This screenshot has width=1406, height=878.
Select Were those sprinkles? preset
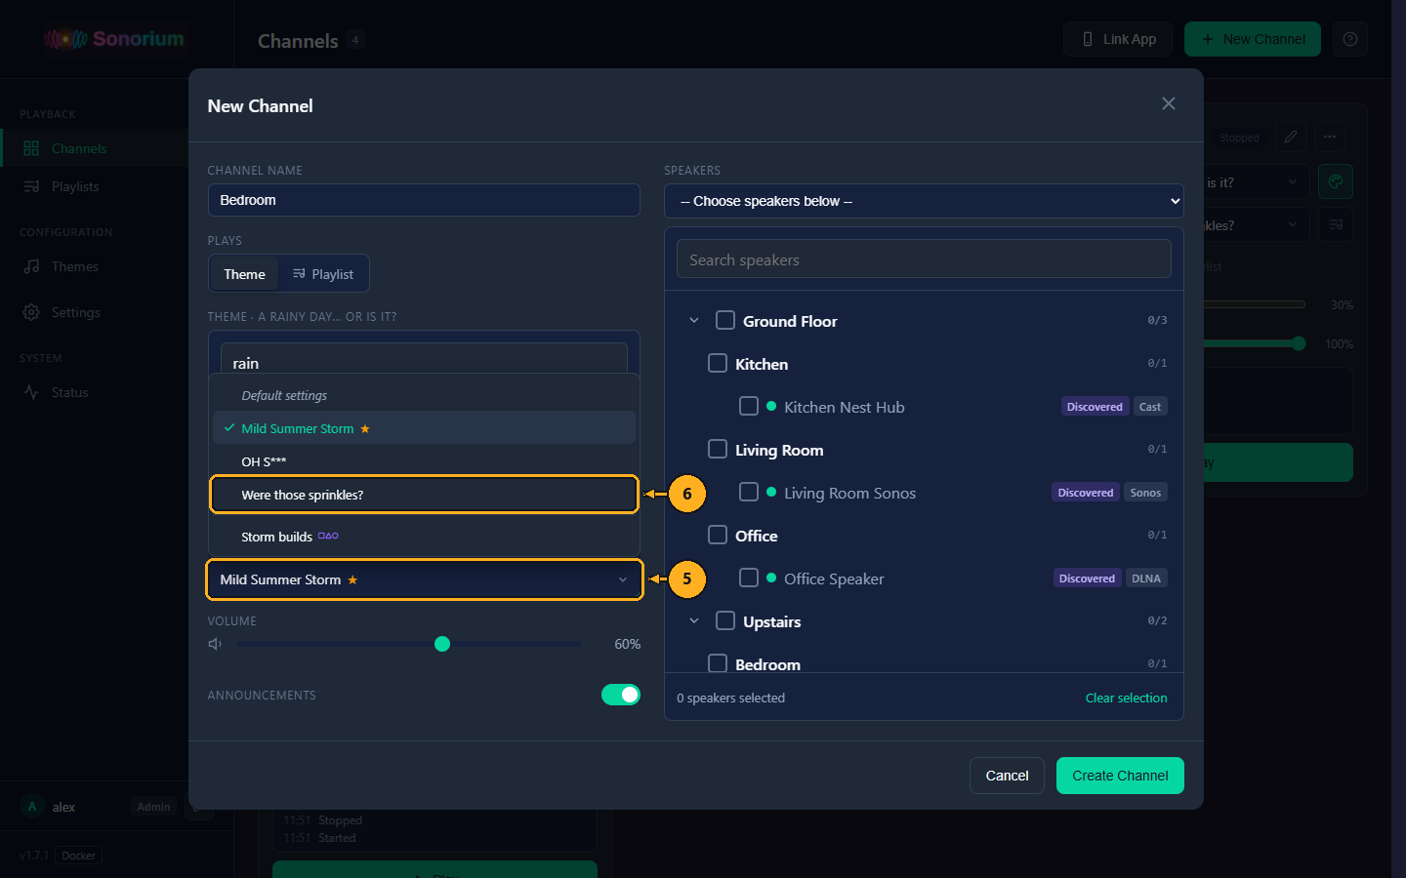point(424,495)
